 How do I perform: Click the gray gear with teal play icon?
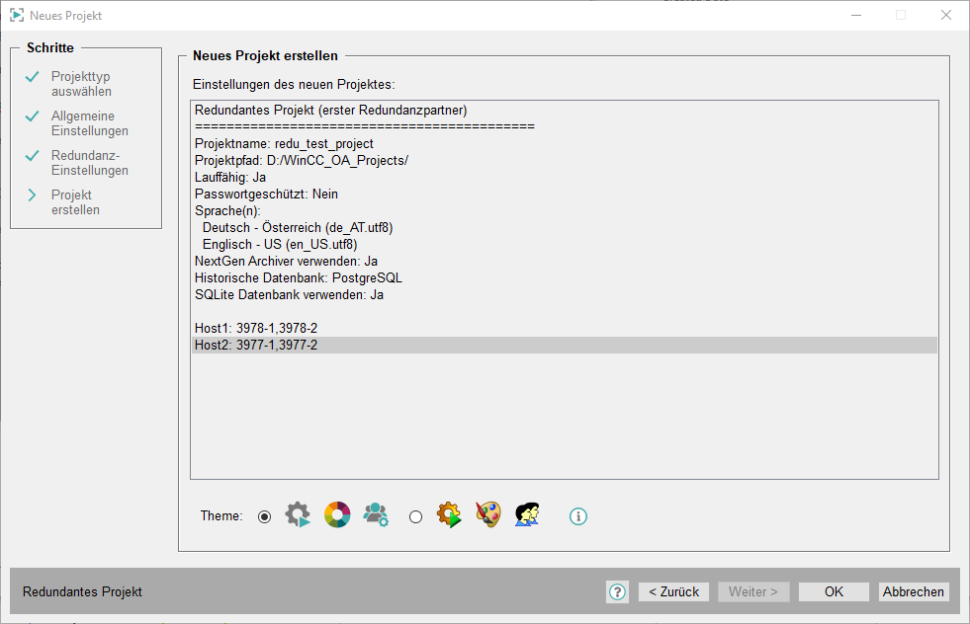pos(298,514)
